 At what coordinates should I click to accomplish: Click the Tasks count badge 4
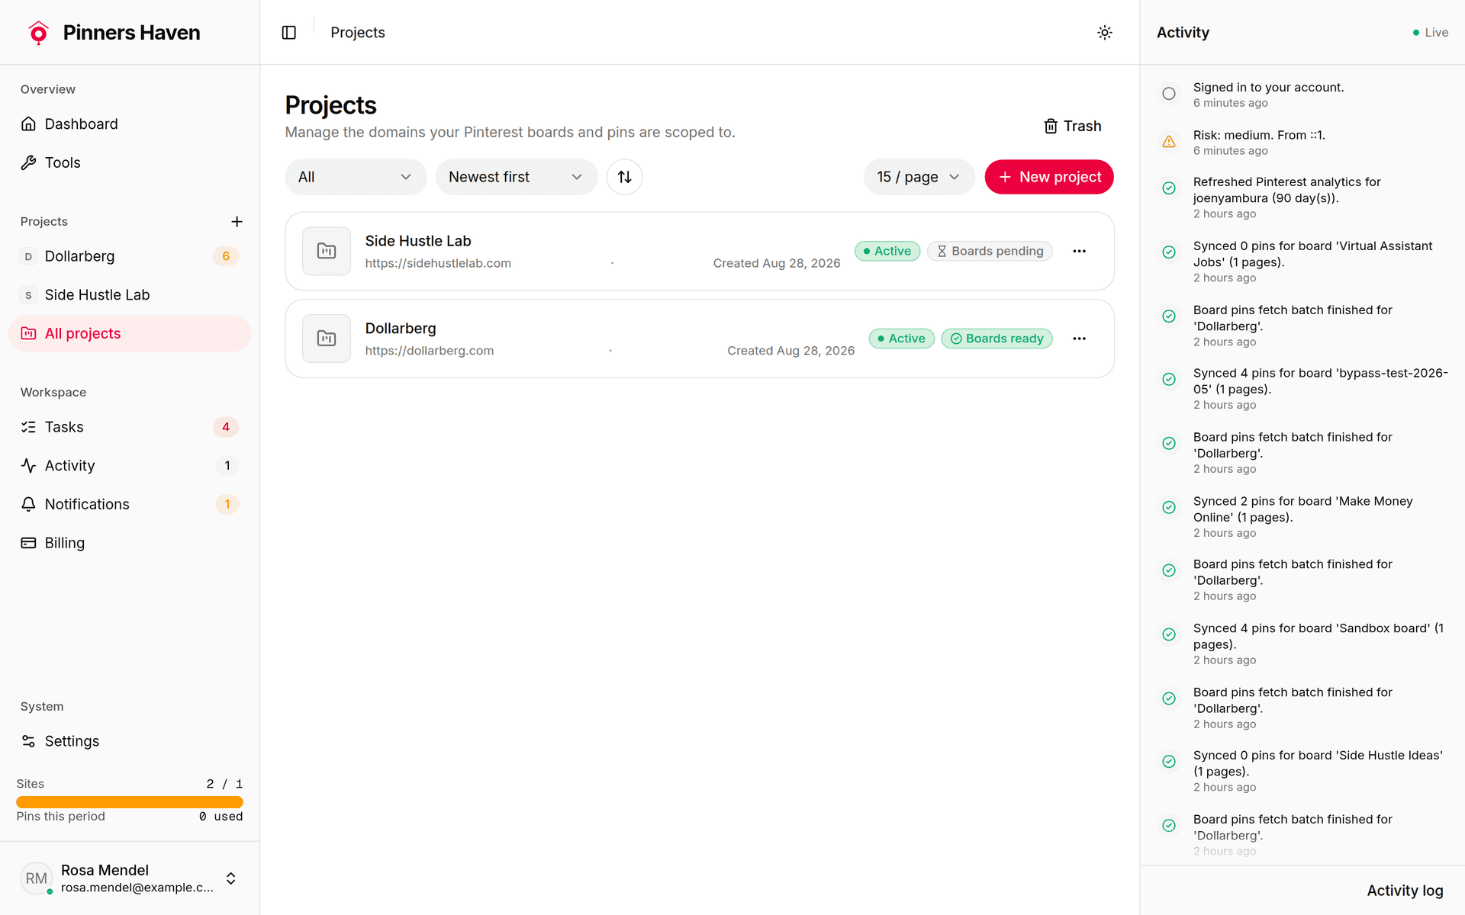tap(226, 427)
